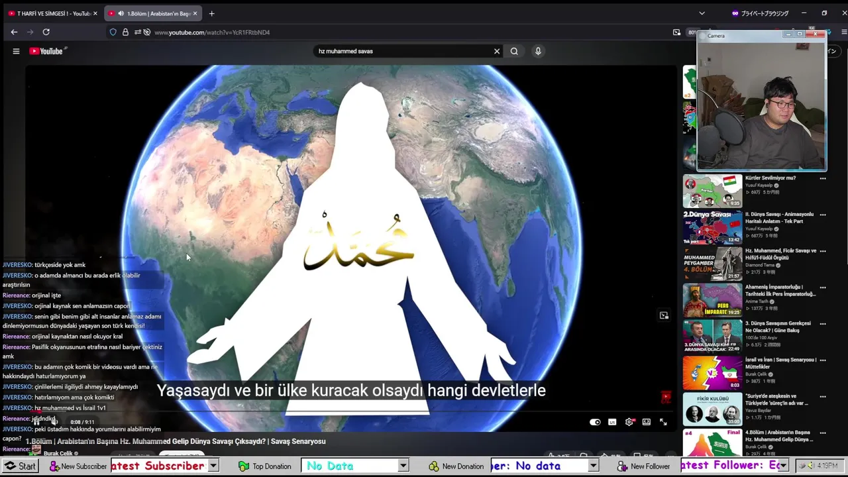
Task: Expand the Latest Follower dropdown arrow
Action: tap(784, 466)
